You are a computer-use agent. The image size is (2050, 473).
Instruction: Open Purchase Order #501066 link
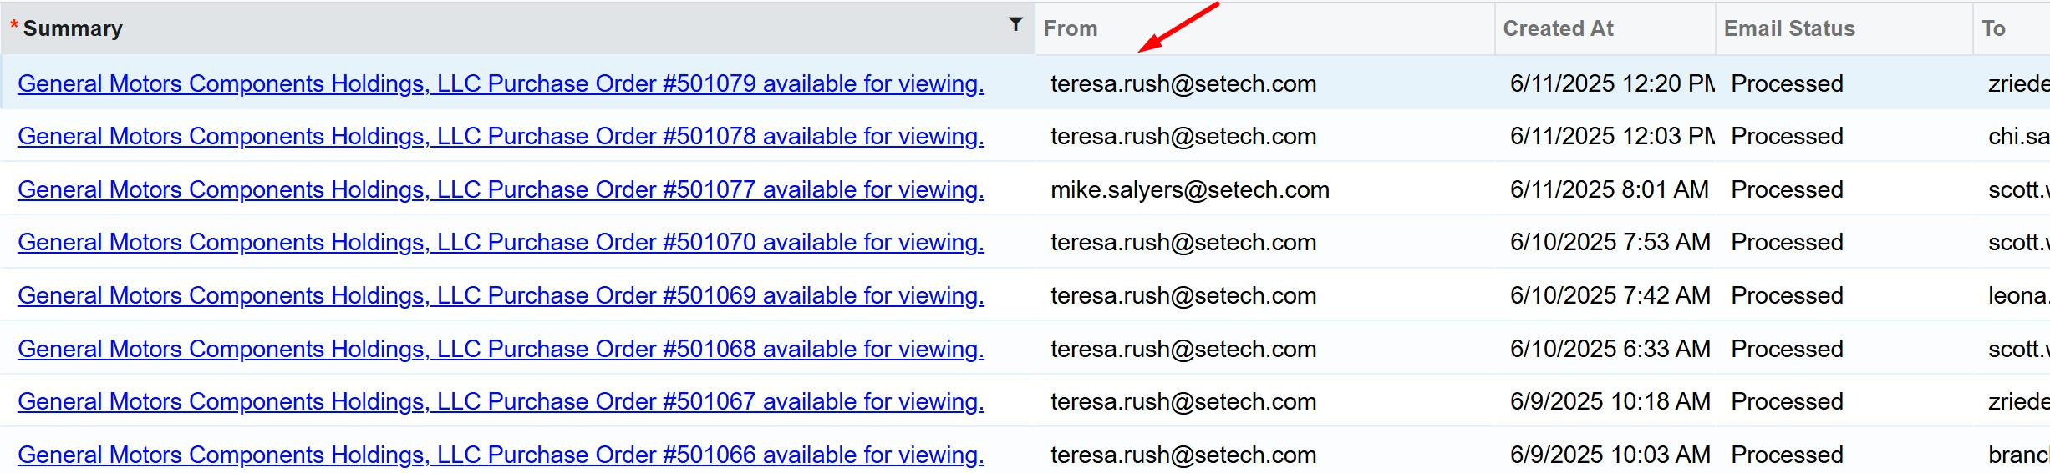click(x=501, y=455)
